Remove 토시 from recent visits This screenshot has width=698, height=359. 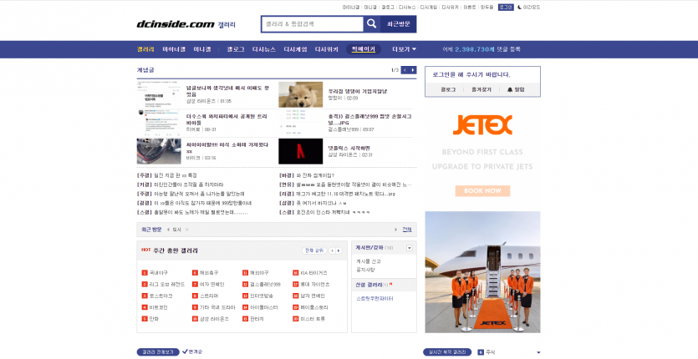tap(187, 229)
